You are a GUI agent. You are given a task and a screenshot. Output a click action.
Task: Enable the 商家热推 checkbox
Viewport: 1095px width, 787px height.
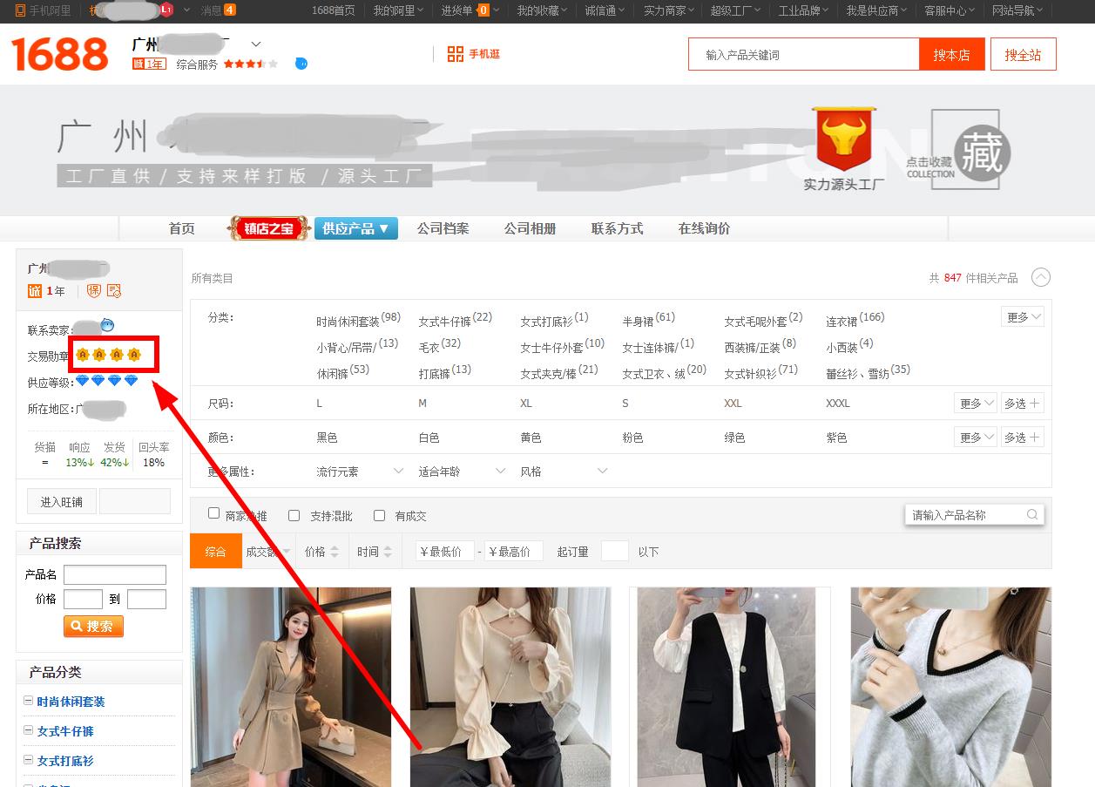click(213, 514)
